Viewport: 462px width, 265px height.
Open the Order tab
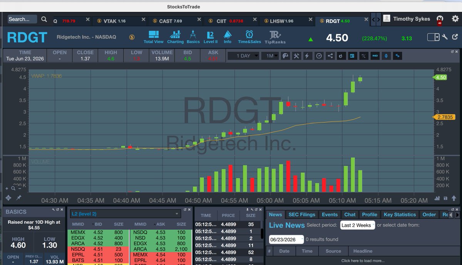(x=429, y=215)
